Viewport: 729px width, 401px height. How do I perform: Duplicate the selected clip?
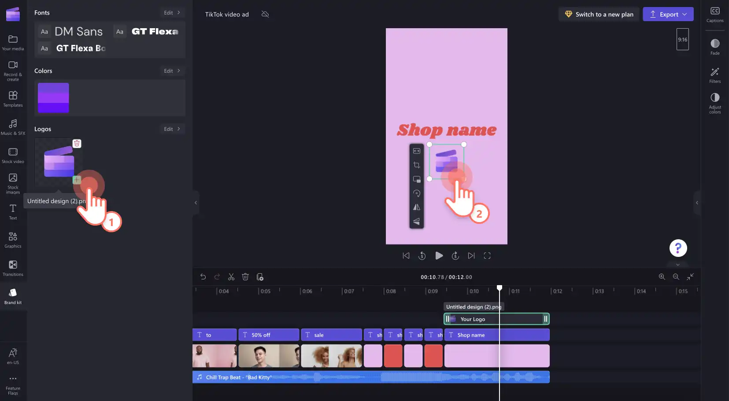click(x=260, y=277)
